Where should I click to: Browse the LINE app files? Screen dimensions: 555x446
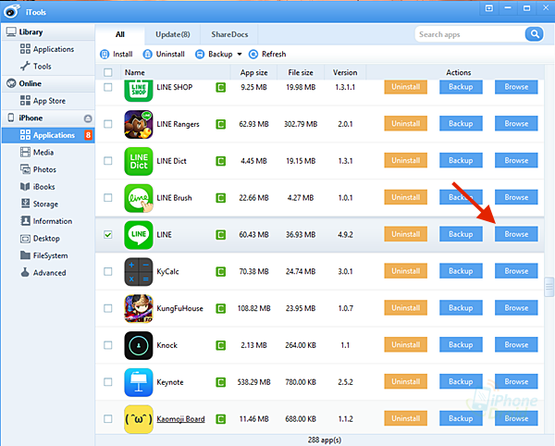point(516,234)
